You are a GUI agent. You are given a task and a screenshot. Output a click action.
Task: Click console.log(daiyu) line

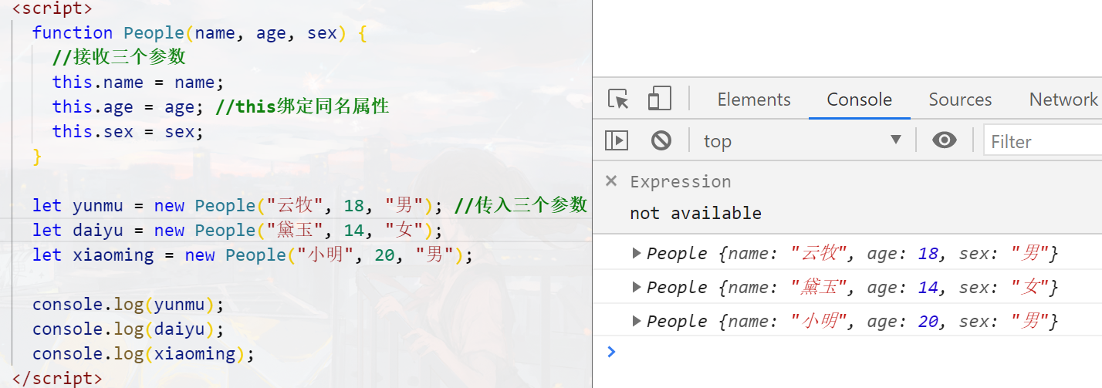pos(128,329)
